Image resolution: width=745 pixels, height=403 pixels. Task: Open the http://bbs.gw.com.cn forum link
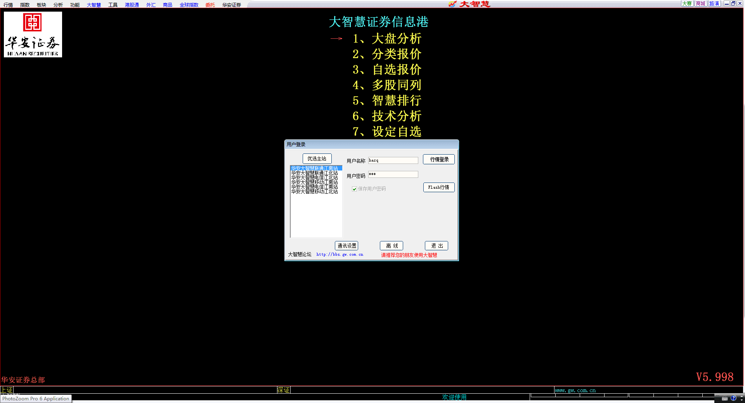pos(340,255)
